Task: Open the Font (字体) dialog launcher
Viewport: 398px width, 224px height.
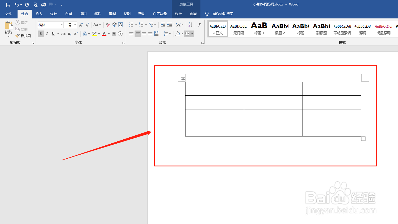Action: pos(124,43)
